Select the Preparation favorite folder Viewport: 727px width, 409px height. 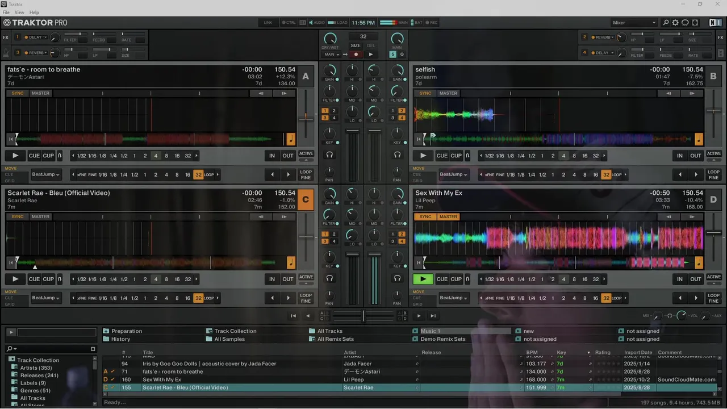coord(127,331)
